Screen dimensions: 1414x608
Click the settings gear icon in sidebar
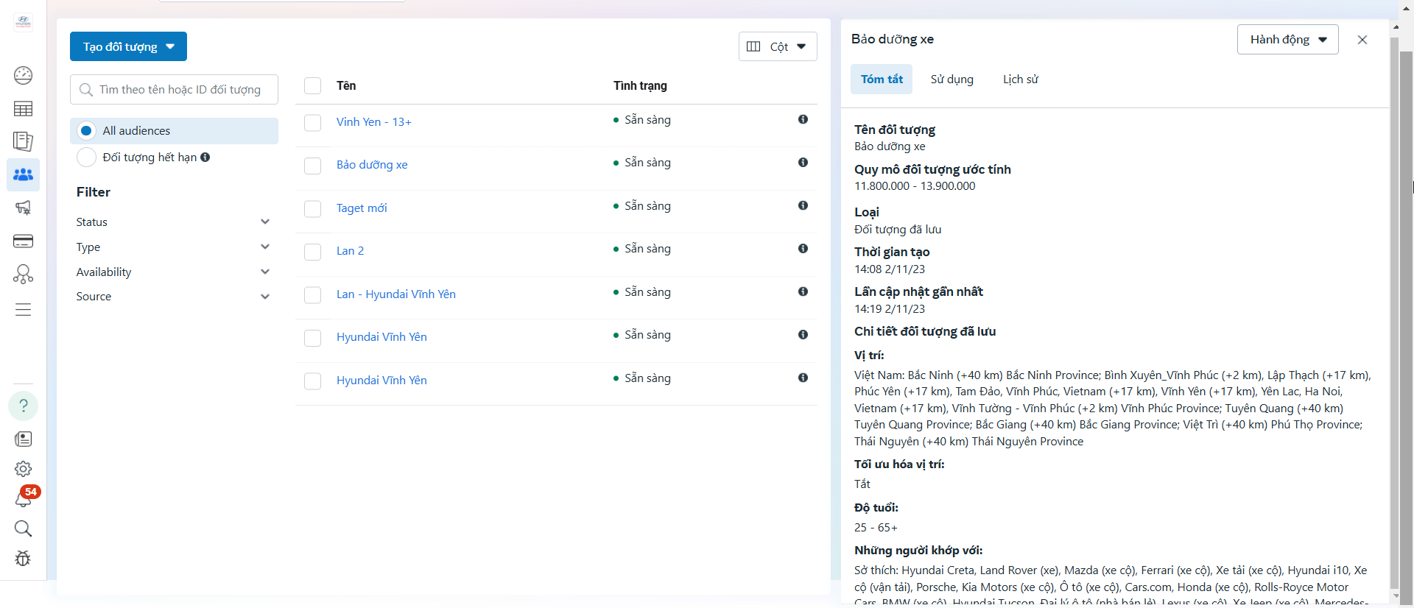23,469
